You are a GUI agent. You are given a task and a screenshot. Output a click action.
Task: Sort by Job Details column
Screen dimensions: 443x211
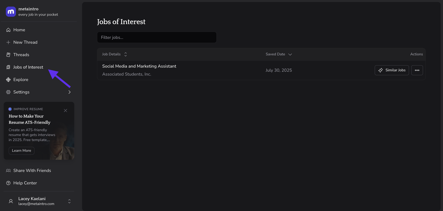(x=114, y=54)
